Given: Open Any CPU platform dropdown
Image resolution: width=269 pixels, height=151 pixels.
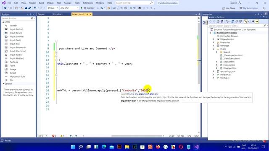Looking at the screenshot, I should click(x=69, y=8).
